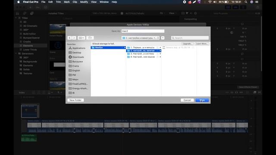Expand arrow of '3. Настрой...а системы' folder
Image resolution: width=276 pixels, height=155 pixels.
pos(160,53)
